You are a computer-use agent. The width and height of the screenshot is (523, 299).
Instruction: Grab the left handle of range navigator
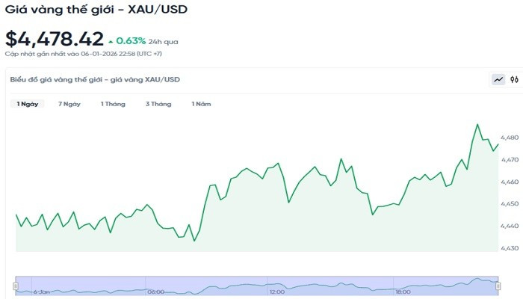click(x=16, y=286)
